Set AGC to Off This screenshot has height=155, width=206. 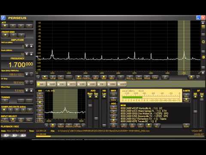click(x=113, y=126)
